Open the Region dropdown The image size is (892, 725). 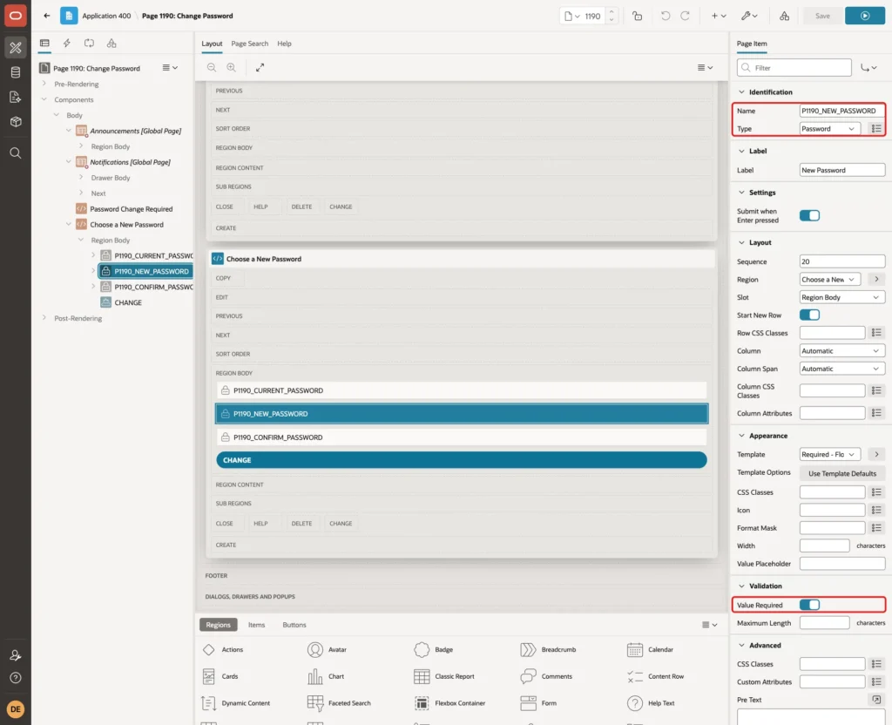point(829,280)
